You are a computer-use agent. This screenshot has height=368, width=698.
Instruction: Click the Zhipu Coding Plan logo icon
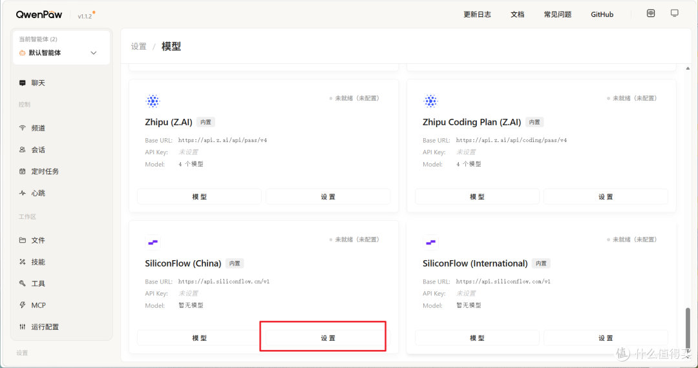430,101
